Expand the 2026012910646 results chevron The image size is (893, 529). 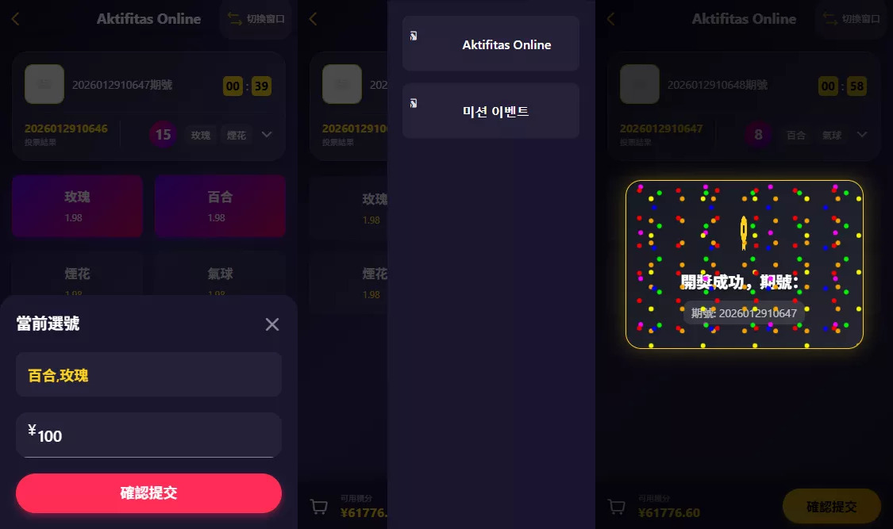click(x=267, y=135)
